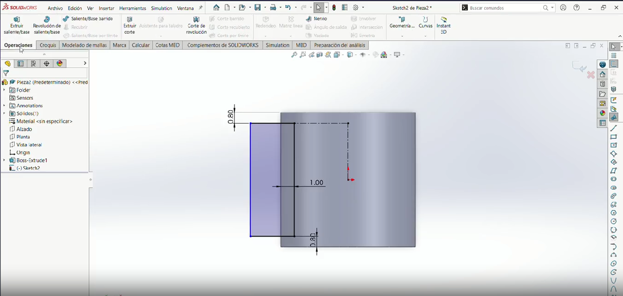Viewport: 623px width, 296px height.
Task: Expand the Sólidos(1) tree node
Action: [4, 114]
